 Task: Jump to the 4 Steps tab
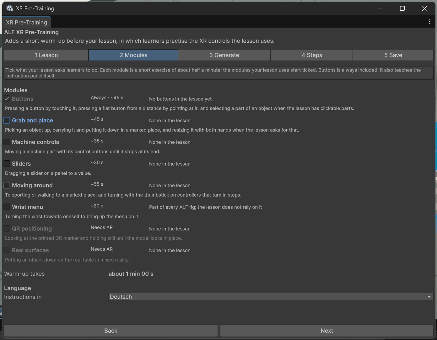(312, 55)
